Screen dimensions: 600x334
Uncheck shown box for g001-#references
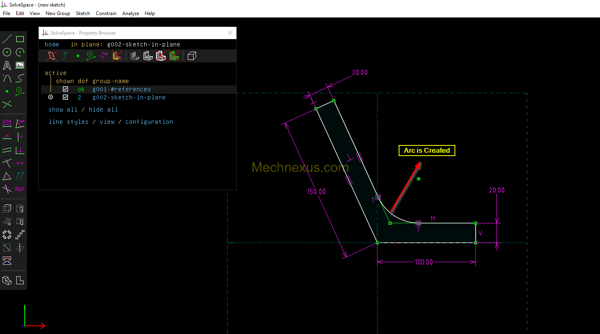(65, 89)
